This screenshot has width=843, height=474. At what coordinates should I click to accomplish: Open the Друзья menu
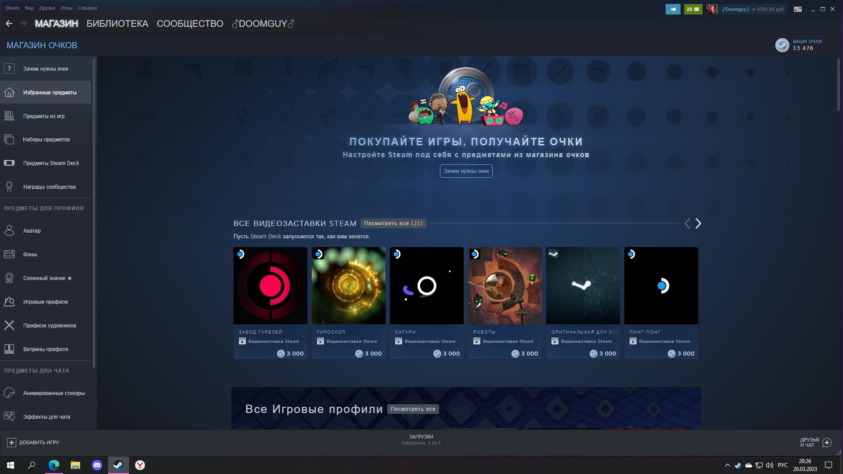(47, 8)
